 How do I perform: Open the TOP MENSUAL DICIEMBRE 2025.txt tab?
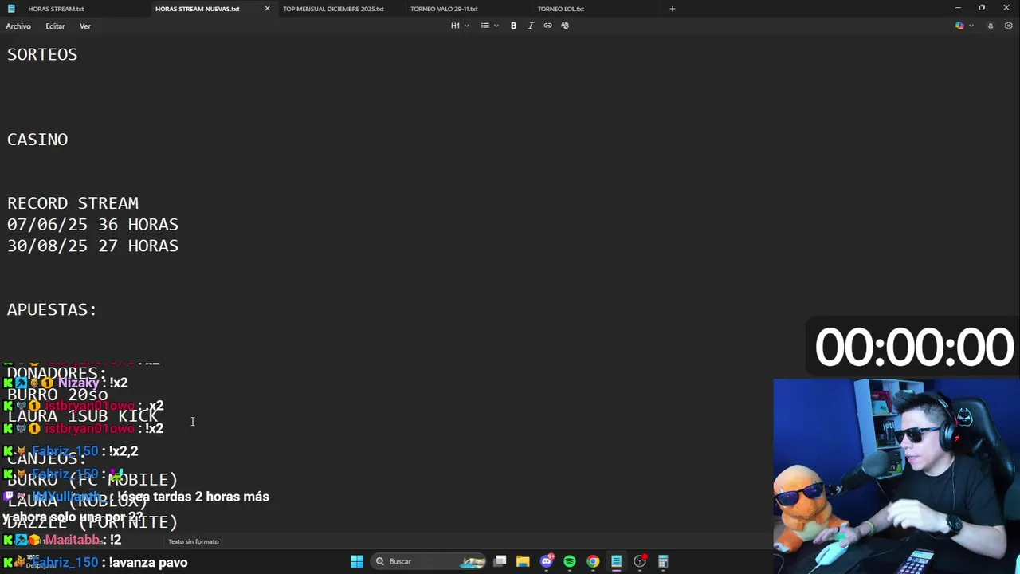pos(333,9)
